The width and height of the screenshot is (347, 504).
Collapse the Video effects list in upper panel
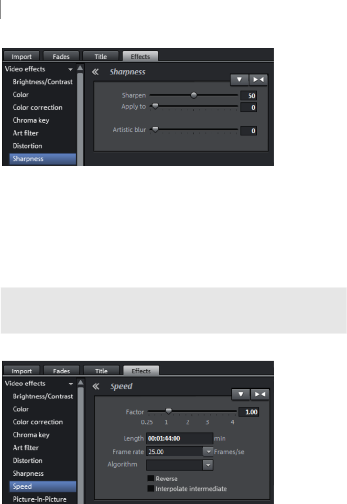[x=70, y=69]
